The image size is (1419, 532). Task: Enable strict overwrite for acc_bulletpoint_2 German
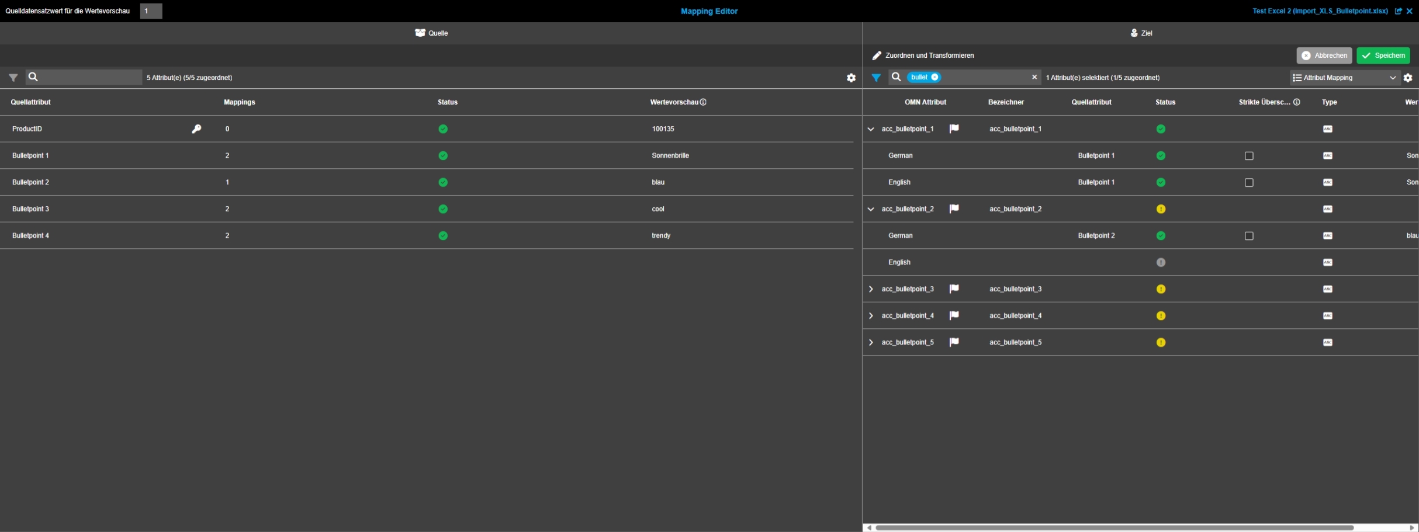coord(1249,236)
